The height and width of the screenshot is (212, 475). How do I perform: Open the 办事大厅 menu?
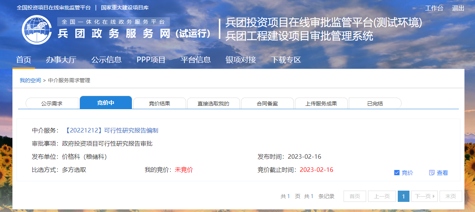(x=61, y=60)
